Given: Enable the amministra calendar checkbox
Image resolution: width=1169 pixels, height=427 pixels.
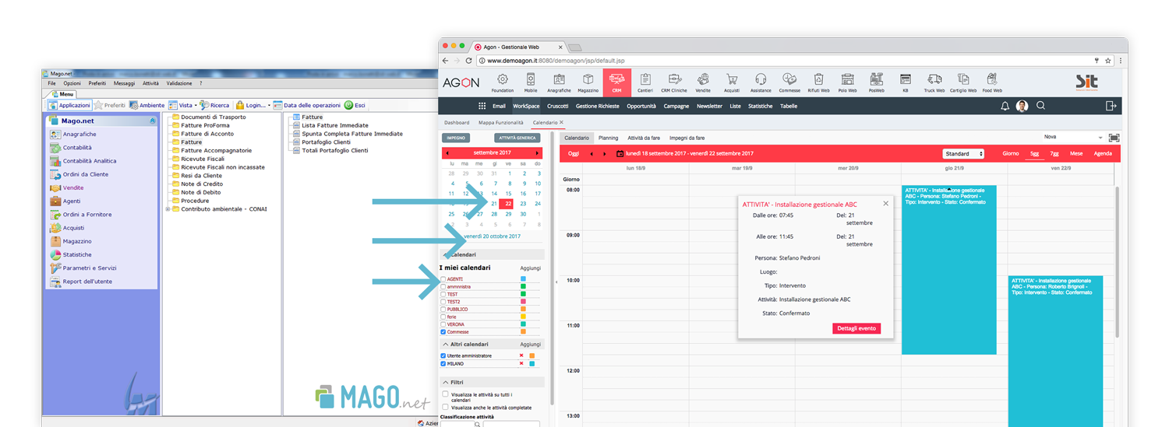Looking at the screenshot, I should pos(443,286).
